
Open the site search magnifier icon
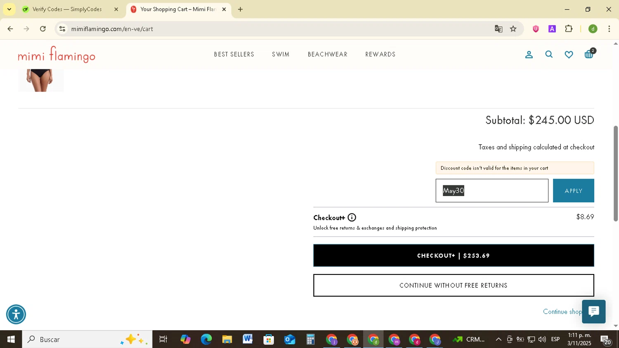(x=549, y=54)
